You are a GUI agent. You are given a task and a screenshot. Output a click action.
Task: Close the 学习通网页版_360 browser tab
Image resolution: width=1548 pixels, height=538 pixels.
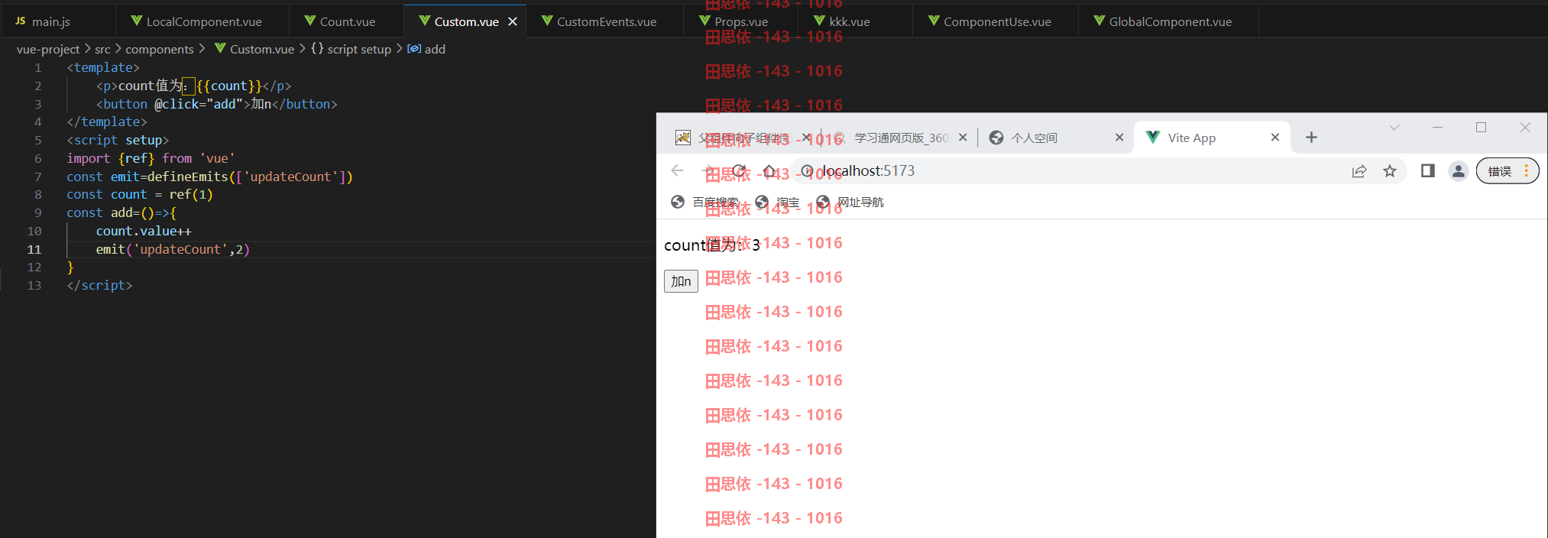pos(963,138)
